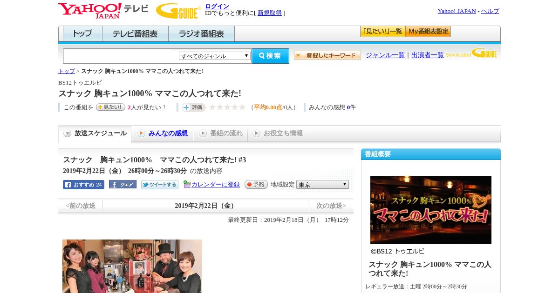This screenshot has width=559, height=293.
Task: Click the ログイン link
Action: (217, 6)
